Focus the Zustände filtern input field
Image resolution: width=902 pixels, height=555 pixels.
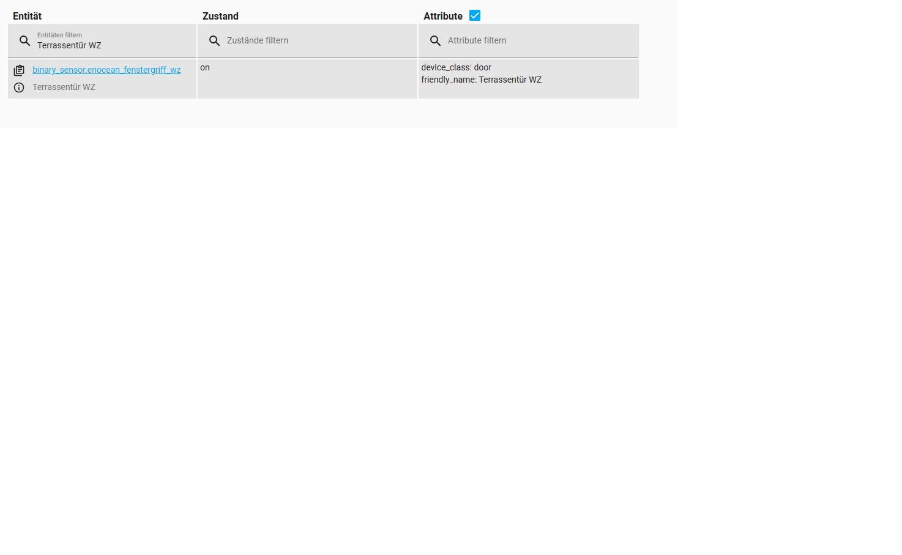307,41
